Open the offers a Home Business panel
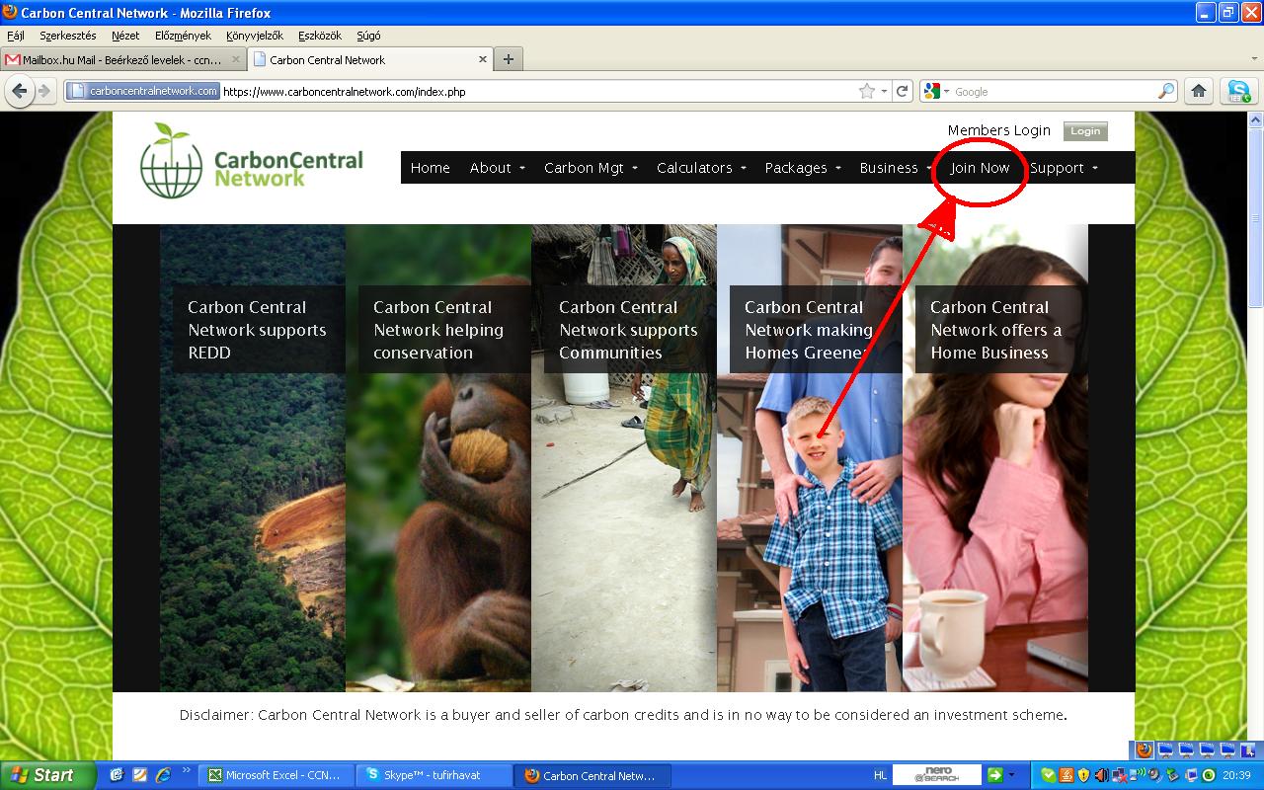 pyautogui.click(x=995, y=458)
